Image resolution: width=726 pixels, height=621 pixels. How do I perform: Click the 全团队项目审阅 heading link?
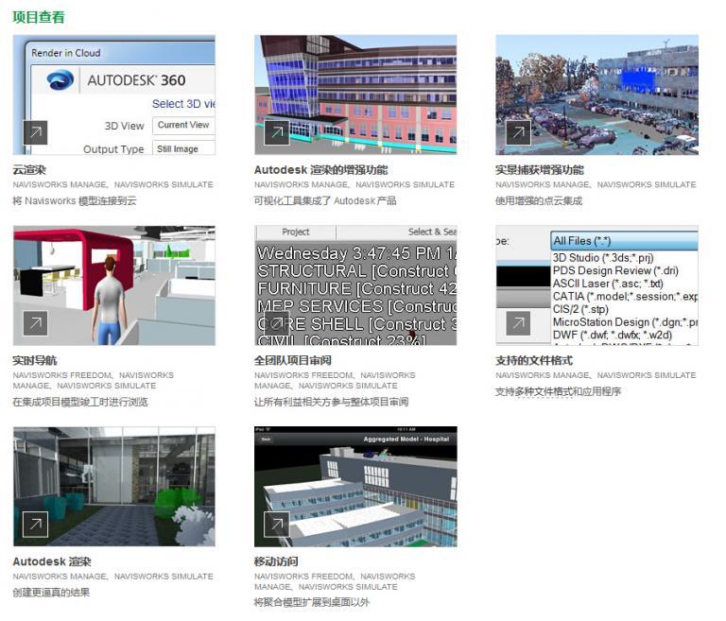(x=293, y=361)
